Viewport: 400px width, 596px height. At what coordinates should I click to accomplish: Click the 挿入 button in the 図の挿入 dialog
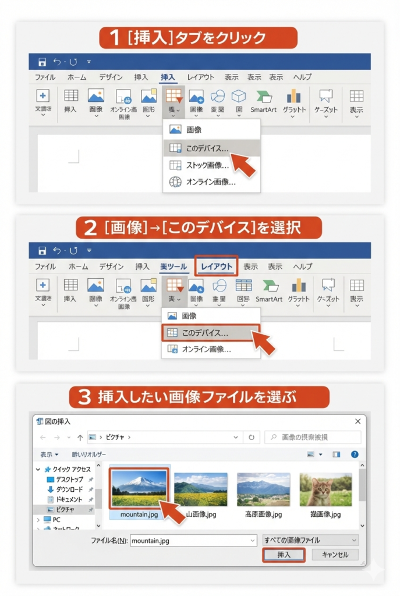pos(284,555)
